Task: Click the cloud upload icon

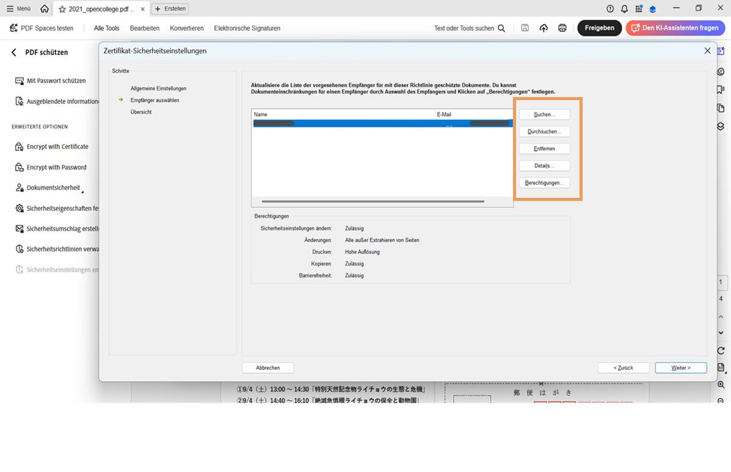Action: click(544, 28)
